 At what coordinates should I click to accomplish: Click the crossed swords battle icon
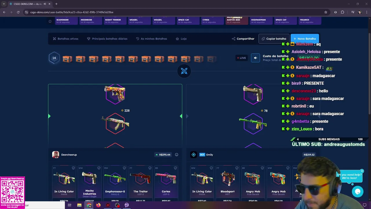pos(184,71)
